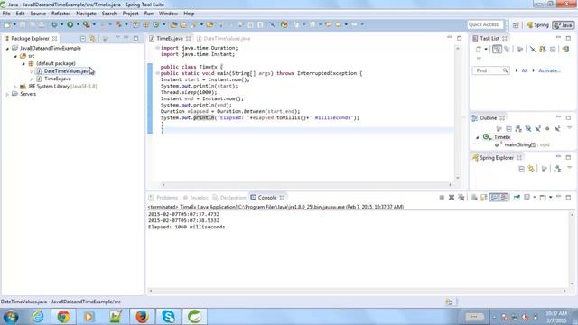Click the Run green play toolbar button
This screenshot has width=578, height=325.
(x=70, y=24)
